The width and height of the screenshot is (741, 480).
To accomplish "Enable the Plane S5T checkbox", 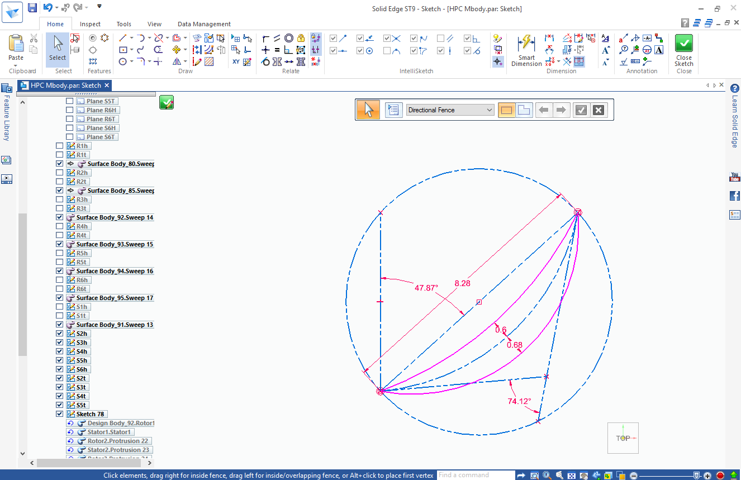I will click(x=69, y=101).
